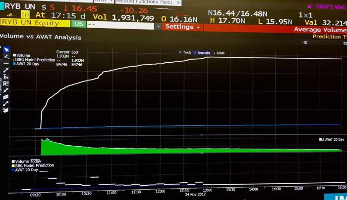Select the two-point segment line tool
The image size is (347, 200).
click(6, 104)
